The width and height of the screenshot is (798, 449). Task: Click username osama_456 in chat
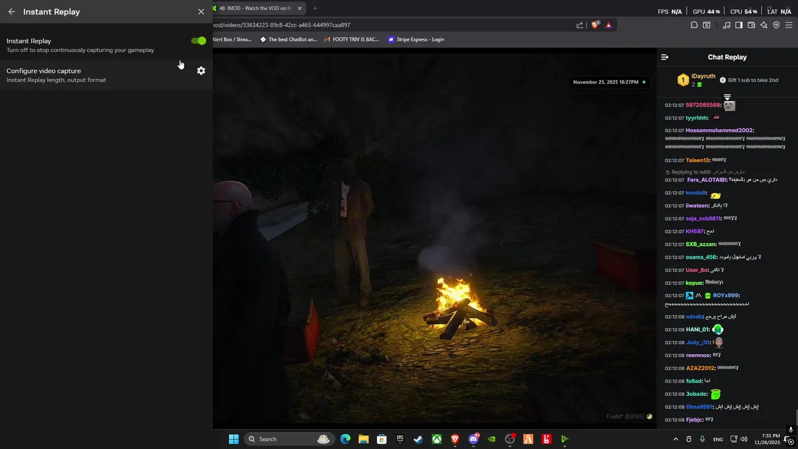pos(701,257)
